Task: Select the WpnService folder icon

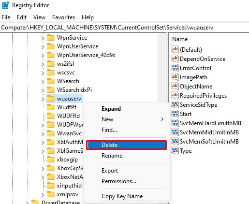Action: point(51,38)
